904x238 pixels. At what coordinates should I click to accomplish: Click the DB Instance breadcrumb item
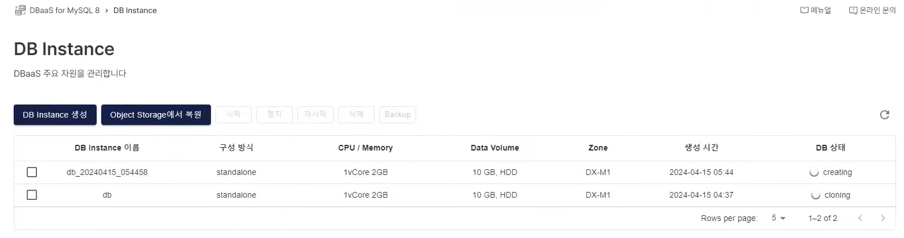click(135, 10)
